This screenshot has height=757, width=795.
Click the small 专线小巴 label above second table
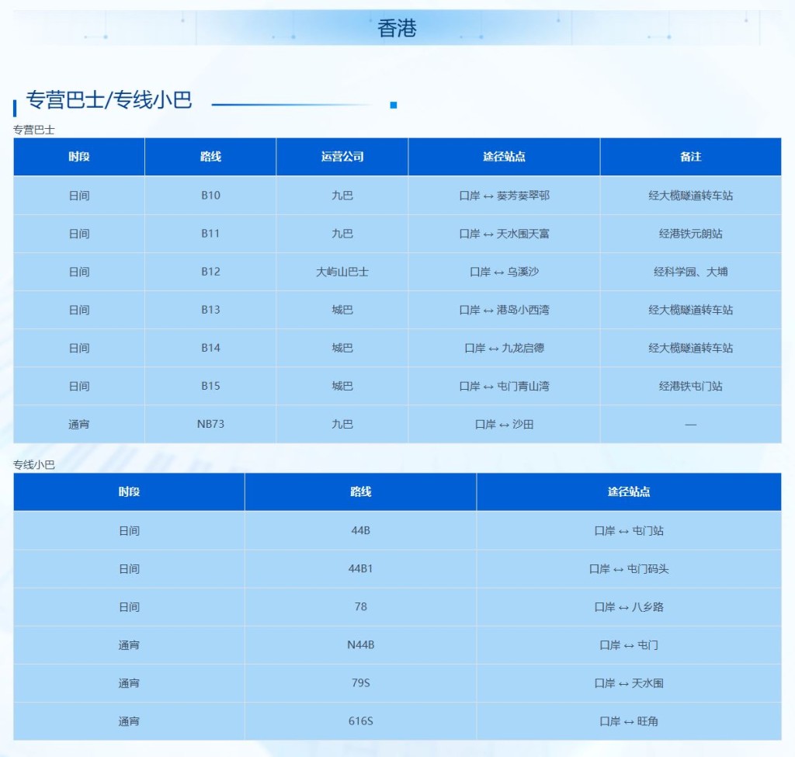coord(33,464)
